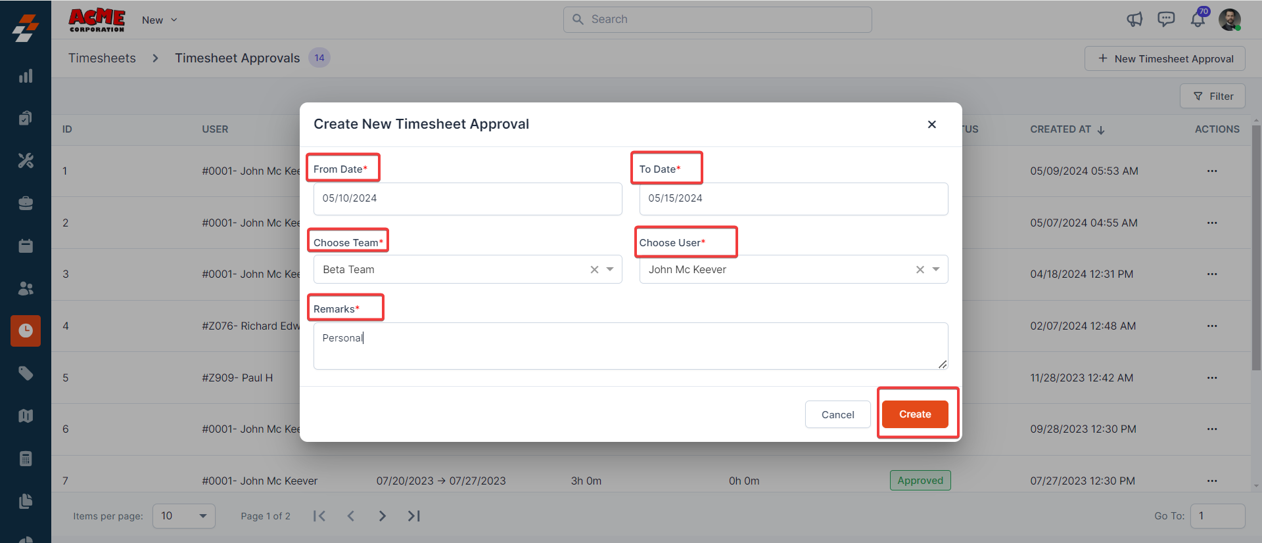Open the price tag sidebar icon
1262x543 pixels.
(x=26, y=374)
